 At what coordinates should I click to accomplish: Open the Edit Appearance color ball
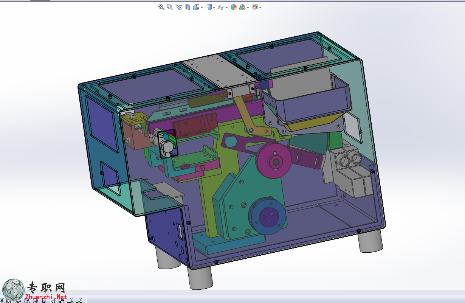(x=234, y=7)
